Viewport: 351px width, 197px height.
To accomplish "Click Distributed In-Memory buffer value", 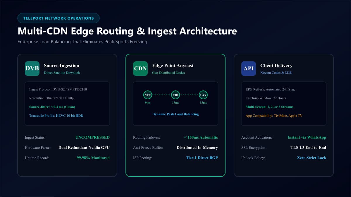I will (x=197, y=148).
